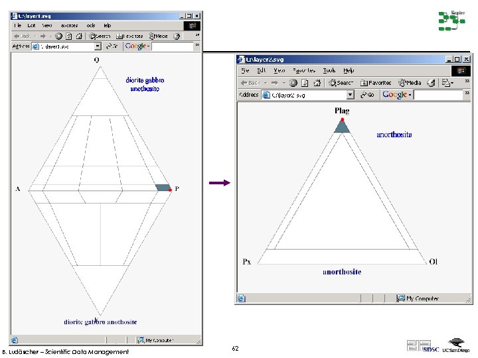Click IE title icon of layer2.svg window

241,59
